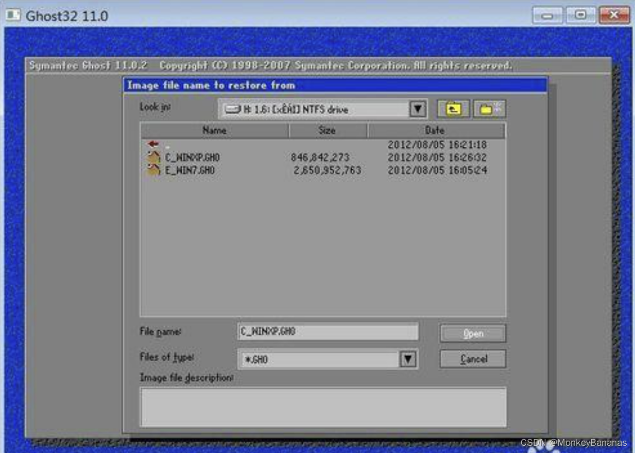Screen dimensions: 635x453
Task: Open the Look in NTFS drive combo box
Action: [322, 109]
